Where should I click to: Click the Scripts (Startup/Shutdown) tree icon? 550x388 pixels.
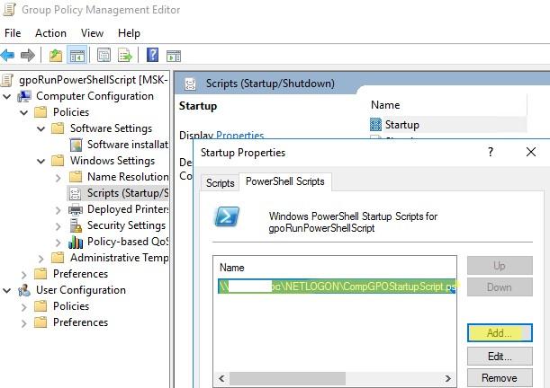click(75, 193)
